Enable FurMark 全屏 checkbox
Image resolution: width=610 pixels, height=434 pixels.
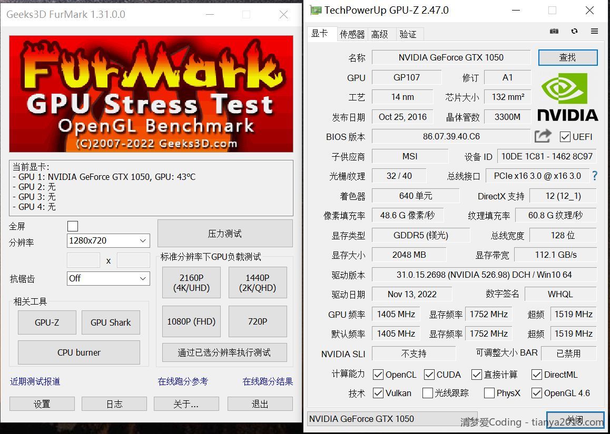click(x=72, y=226)
